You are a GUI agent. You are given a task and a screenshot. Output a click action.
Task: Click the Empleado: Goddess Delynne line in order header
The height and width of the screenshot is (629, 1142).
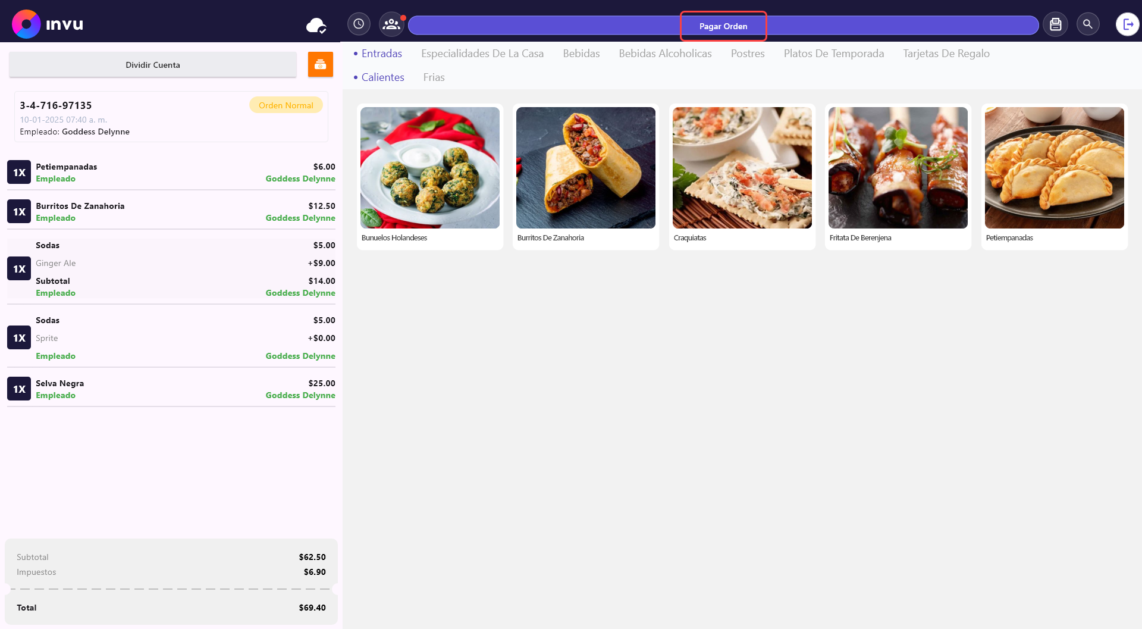(x=74, y=132)
